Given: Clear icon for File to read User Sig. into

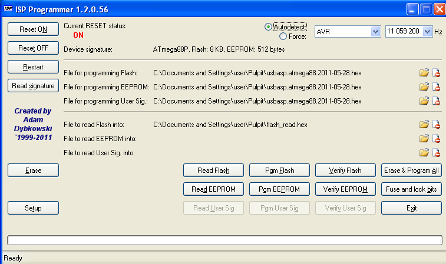Looking at the screenshot, I should click(436, 153).
